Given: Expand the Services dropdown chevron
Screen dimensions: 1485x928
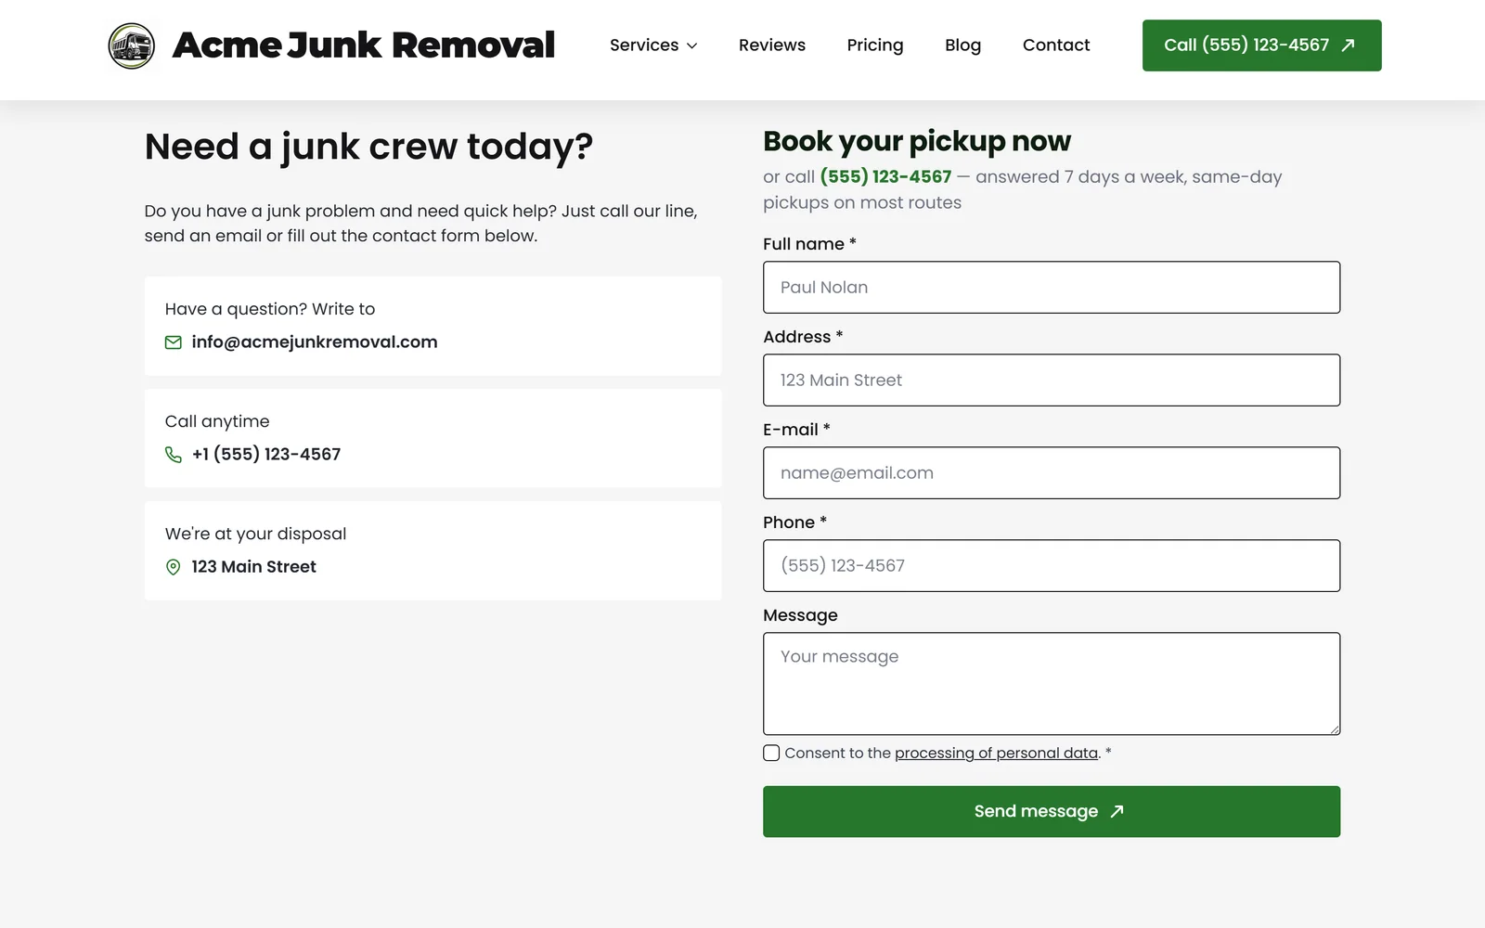Looking at the screenshot, I should point(691,45).
